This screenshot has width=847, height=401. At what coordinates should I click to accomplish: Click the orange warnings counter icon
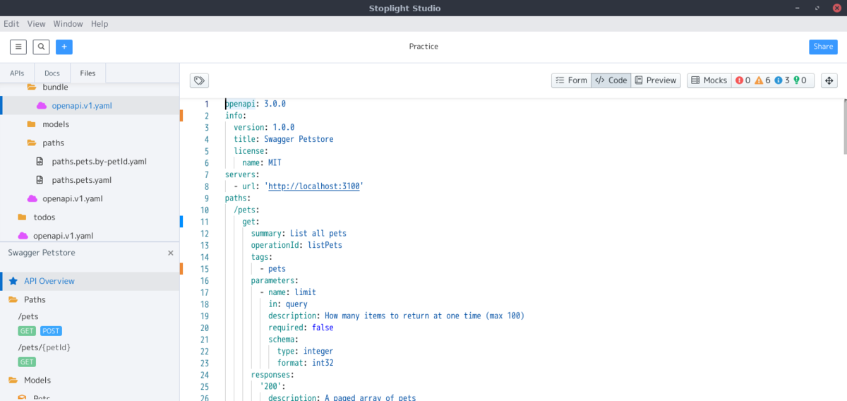coord(759,80)
